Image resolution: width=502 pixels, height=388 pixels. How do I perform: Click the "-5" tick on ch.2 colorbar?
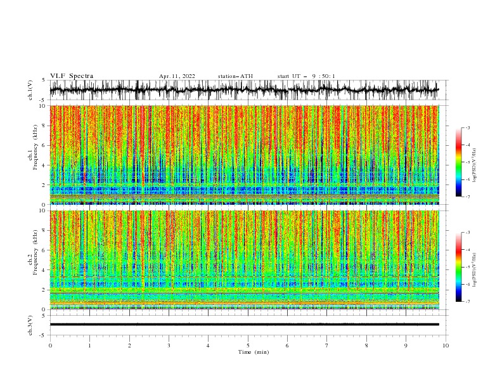468,267
